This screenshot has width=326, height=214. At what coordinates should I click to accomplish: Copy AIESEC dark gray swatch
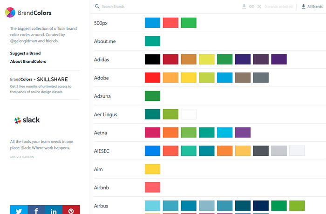coord(261,151)
